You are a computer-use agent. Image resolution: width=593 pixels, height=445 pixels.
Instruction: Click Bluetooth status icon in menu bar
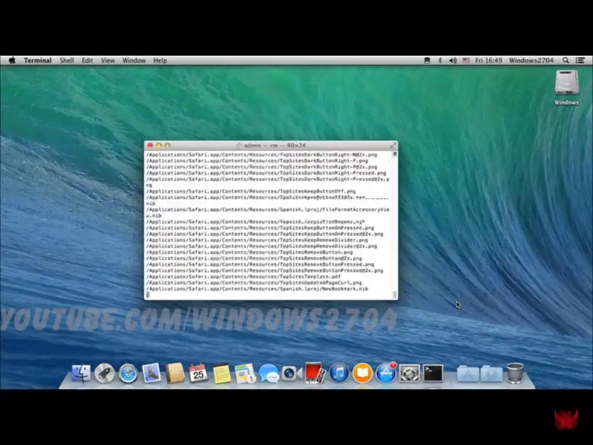[x=440, y=60]
